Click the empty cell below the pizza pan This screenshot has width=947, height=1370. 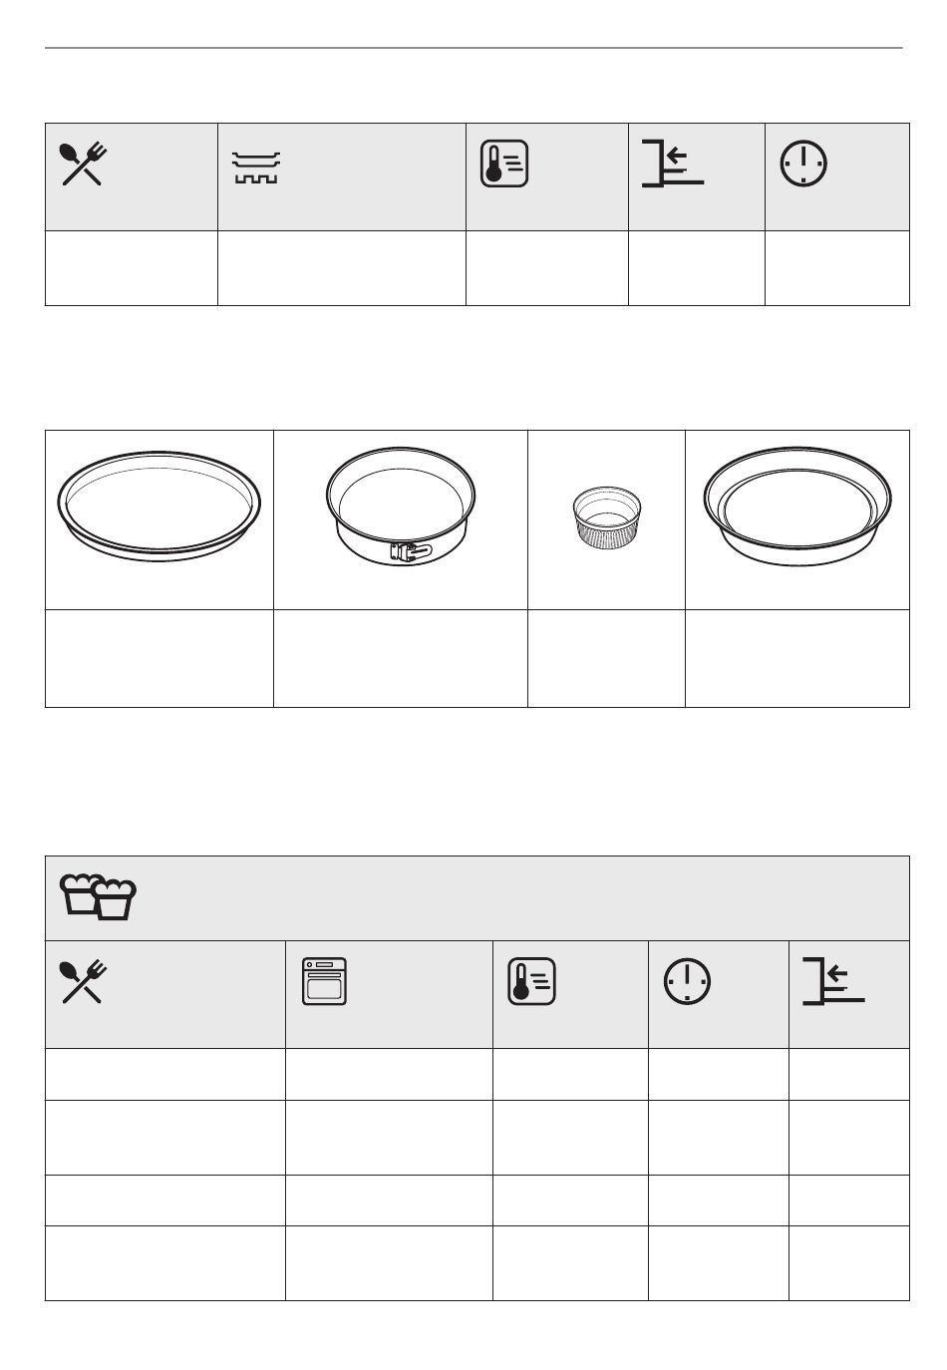click(159, 658)
